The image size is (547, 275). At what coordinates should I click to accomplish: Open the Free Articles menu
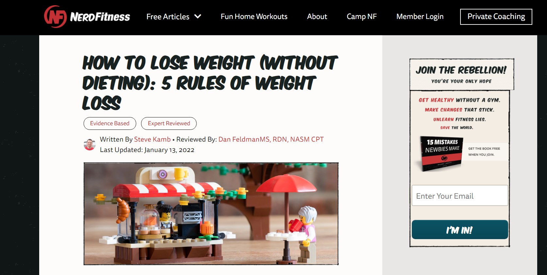pyautogui.click(x=168, y=17)
